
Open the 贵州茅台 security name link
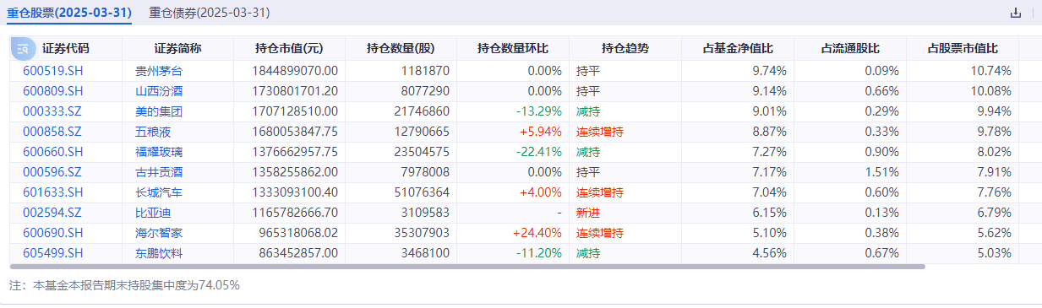(158, 71)
